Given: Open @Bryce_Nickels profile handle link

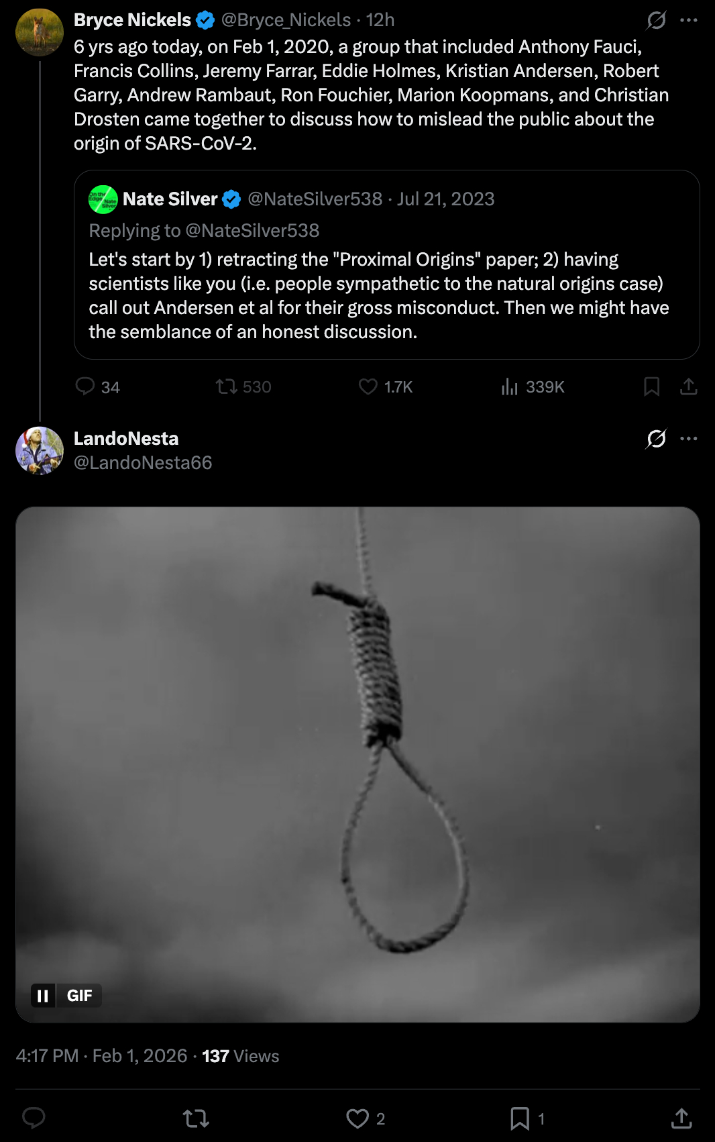Looking at the screenshot, I should tap(286, 20).
